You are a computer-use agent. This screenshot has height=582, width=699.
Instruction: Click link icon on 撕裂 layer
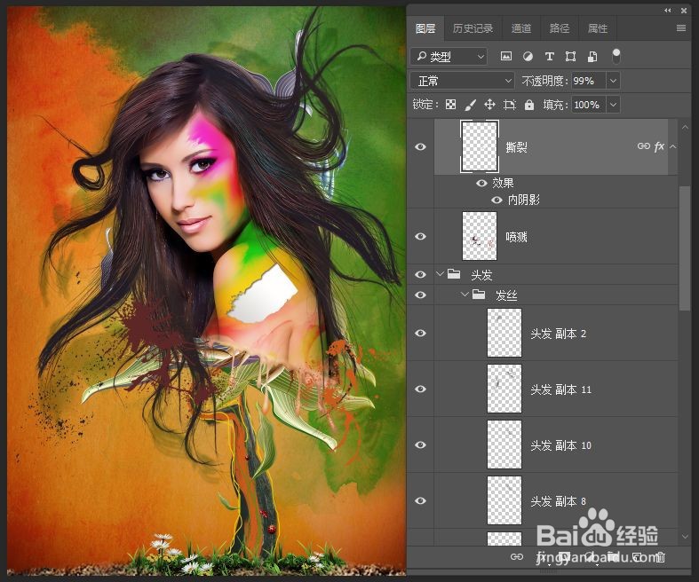click(643, 146)
